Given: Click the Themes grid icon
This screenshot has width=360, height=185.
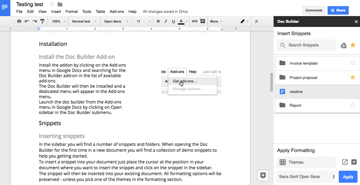Looking at the screenshot, I should (x=283, y=163).
